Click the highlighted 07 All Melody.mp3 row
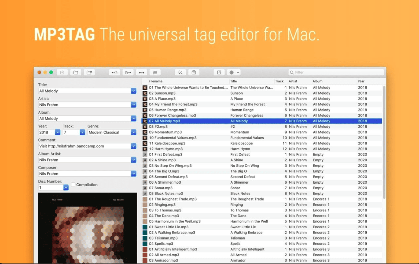This screenshot has width=419, height=264. click(x=262, y=121)
